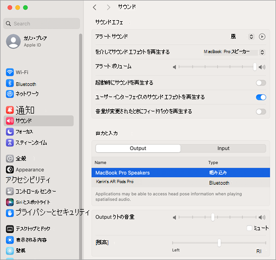The height and width of the screenshot is (260, 276).
Task: Click the Name column header
Action: (x=100, y=162)
